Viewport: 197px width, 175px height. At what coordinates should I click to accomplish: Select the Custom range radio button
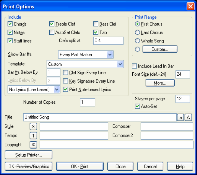[x=137, y=49]
